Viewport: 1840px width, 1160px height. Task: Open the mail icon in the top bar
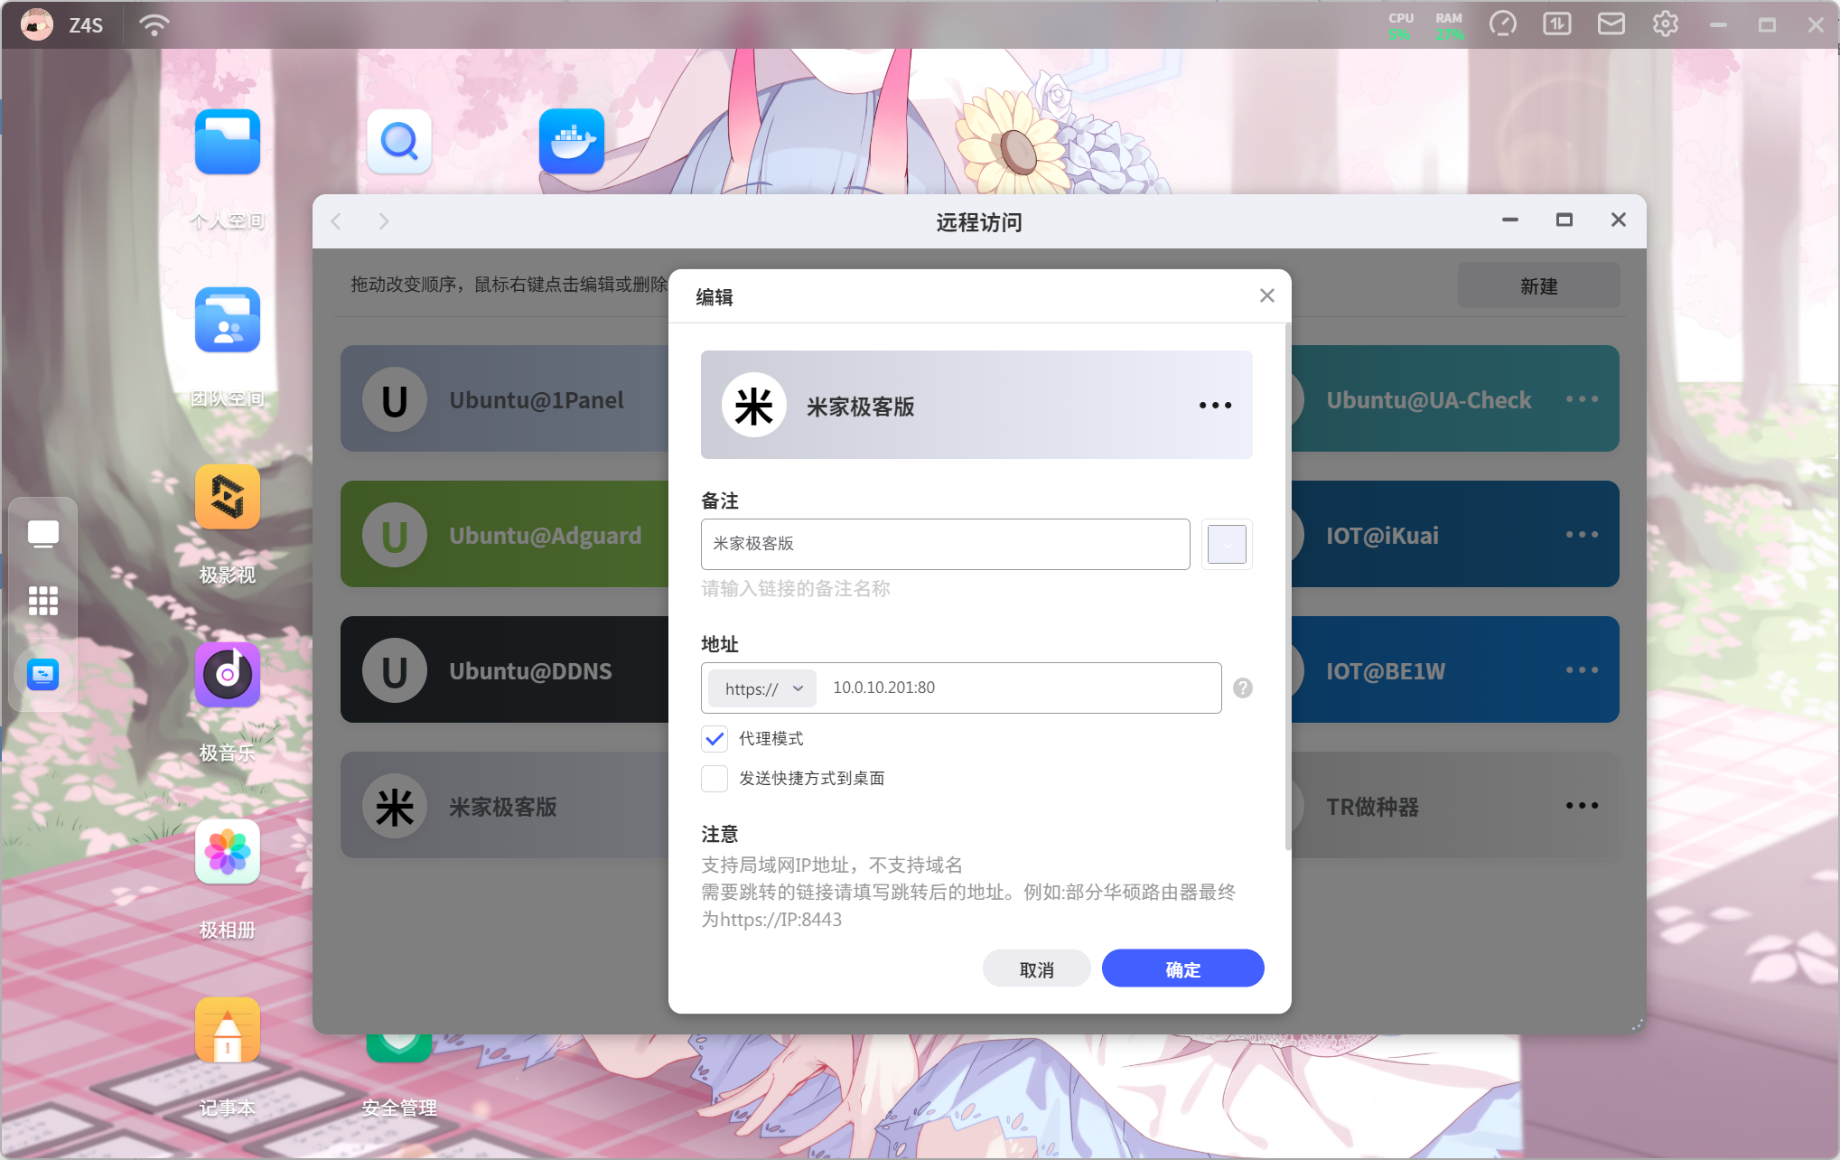click(1611, 23)
